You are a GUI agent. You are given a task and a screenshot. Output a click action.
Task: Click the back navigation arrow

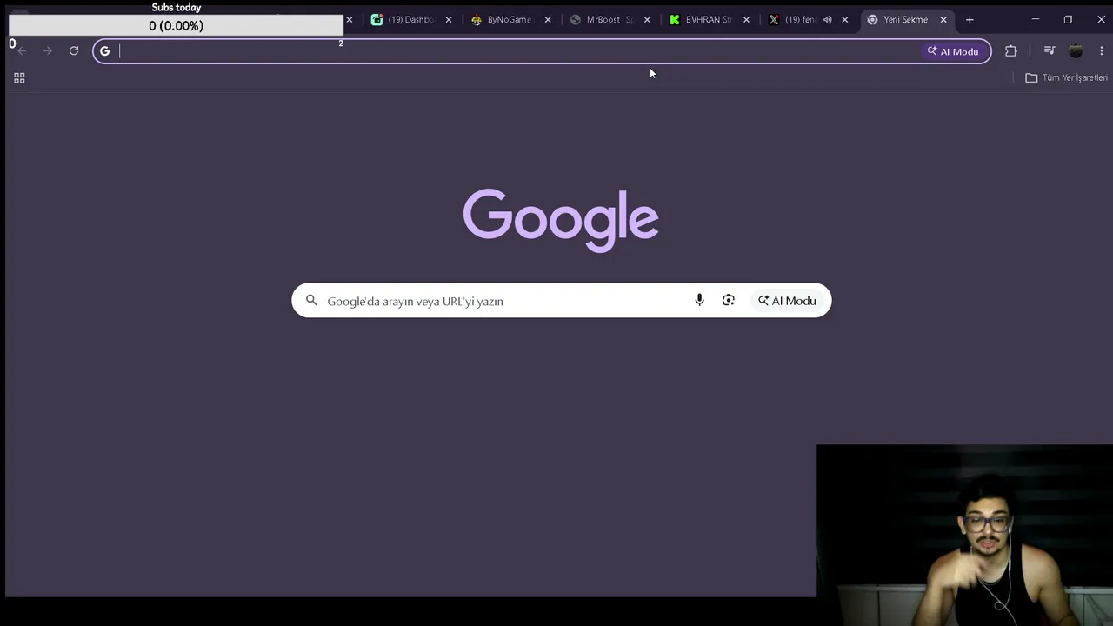point(23,51)
